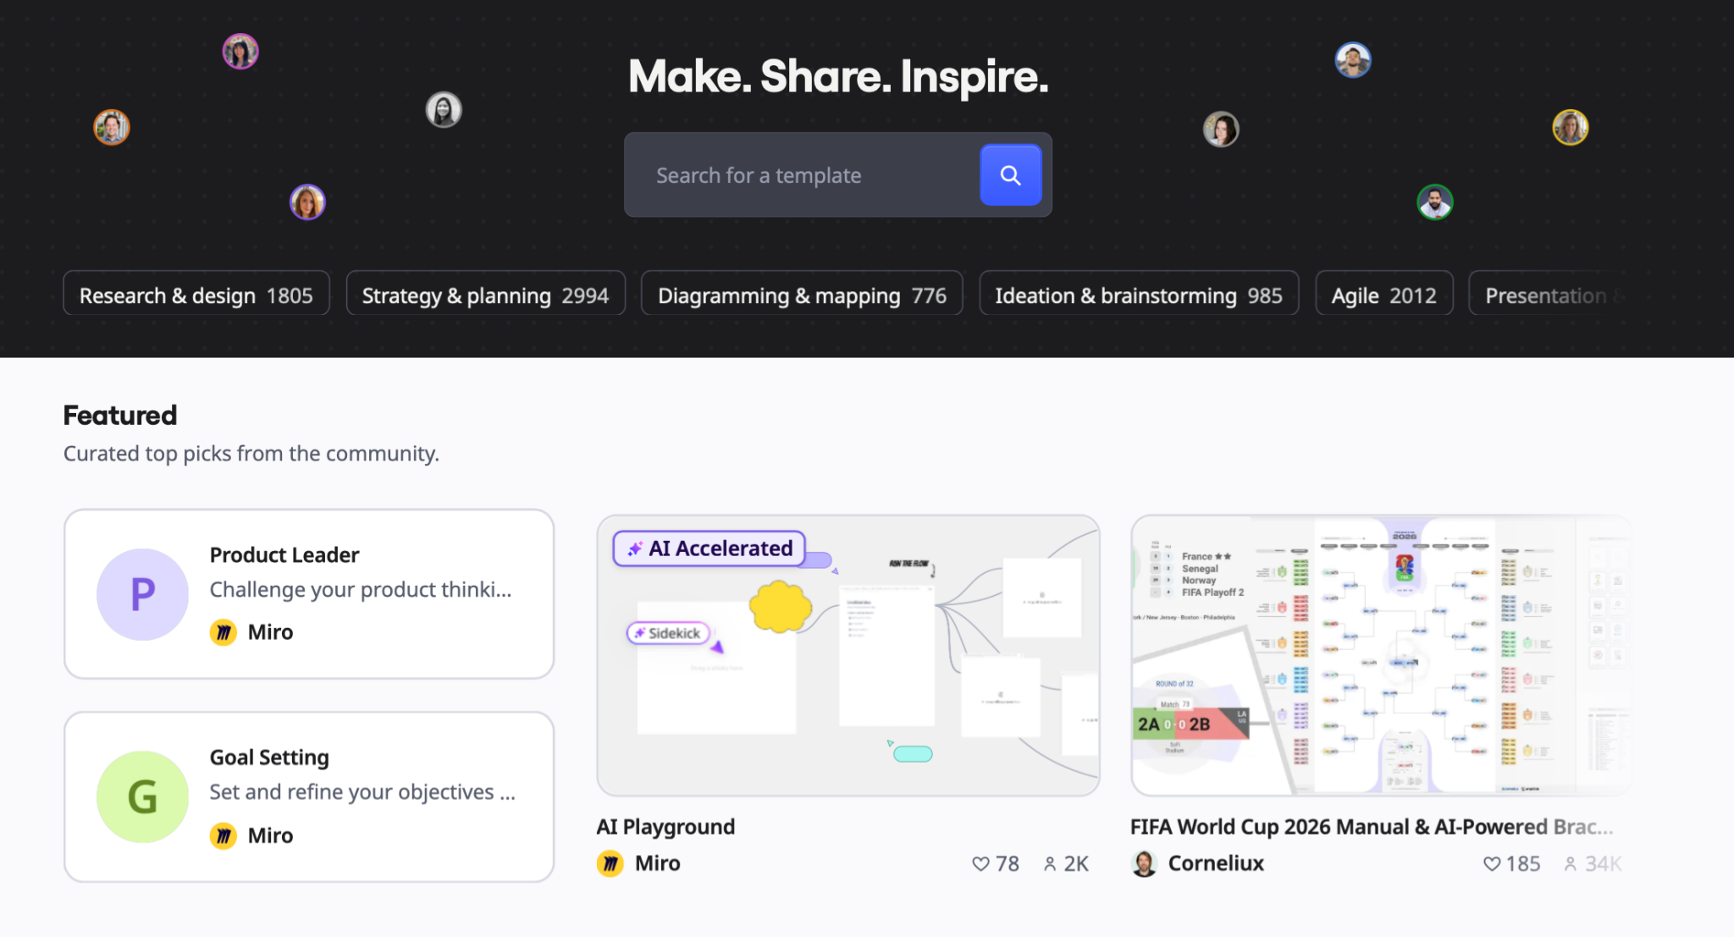Open the FIFA World Cup bracket thumbnail

[1382, 655]
